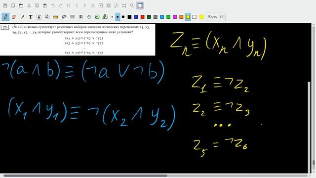Select the Vertical Space tool
The width and height of the screenshot is (316, 178).
(80, 17)
